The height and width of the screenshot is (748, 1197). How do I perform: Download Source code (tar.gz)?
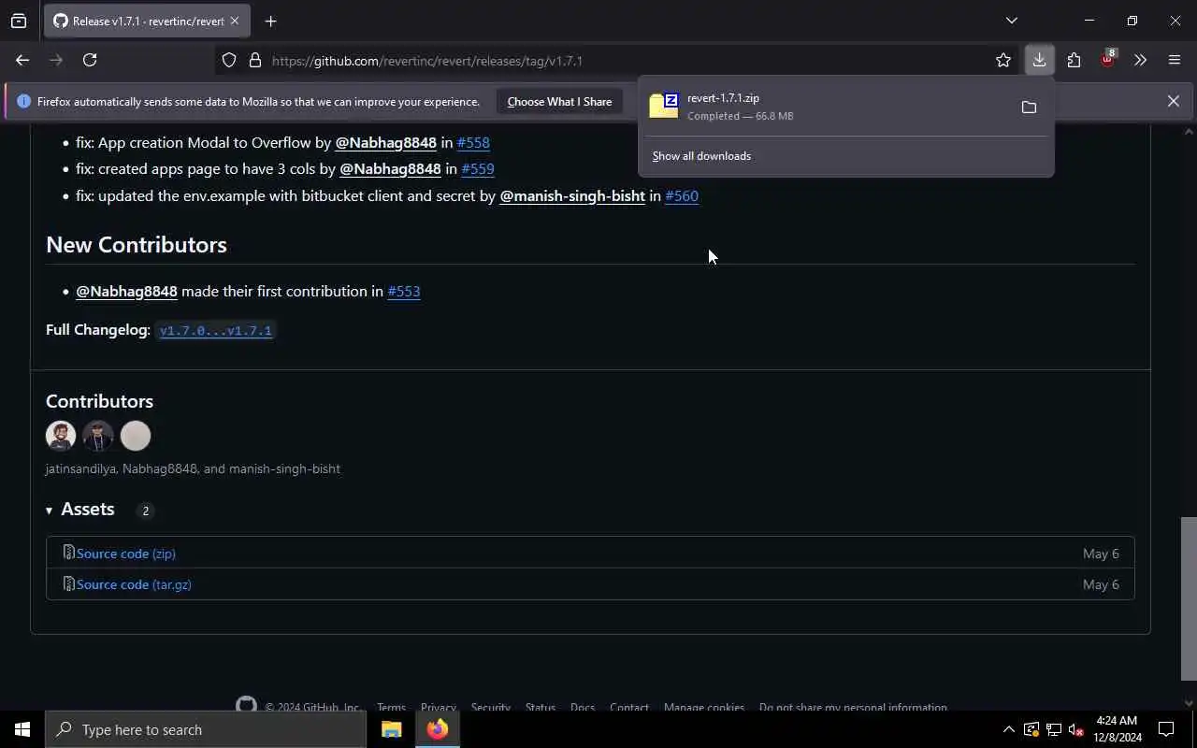(x=134, y=584)
